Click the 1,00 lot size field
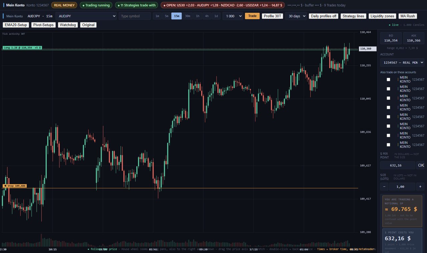427x253 pixels. click(x=402, y=187)
